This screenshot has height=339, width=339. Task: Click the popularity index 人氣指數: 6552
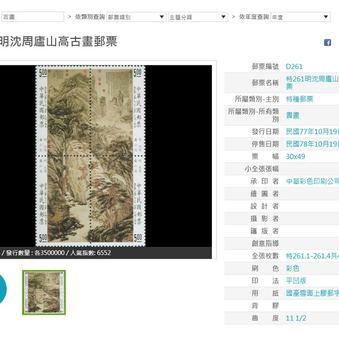coord(90,253)
